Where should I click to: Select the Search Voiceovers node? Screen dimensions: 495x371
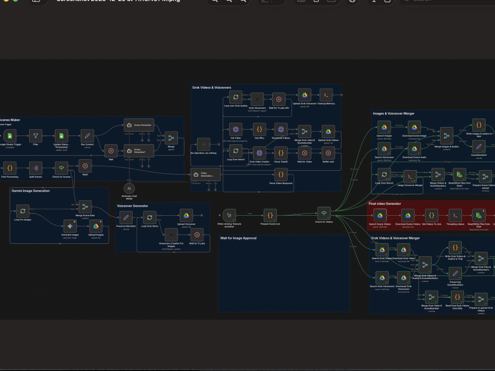[x=384, y=149]
